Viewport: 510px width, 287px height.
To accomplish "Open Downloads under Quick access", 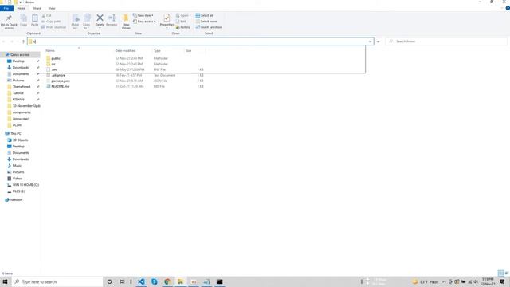I will click(21, 67).
